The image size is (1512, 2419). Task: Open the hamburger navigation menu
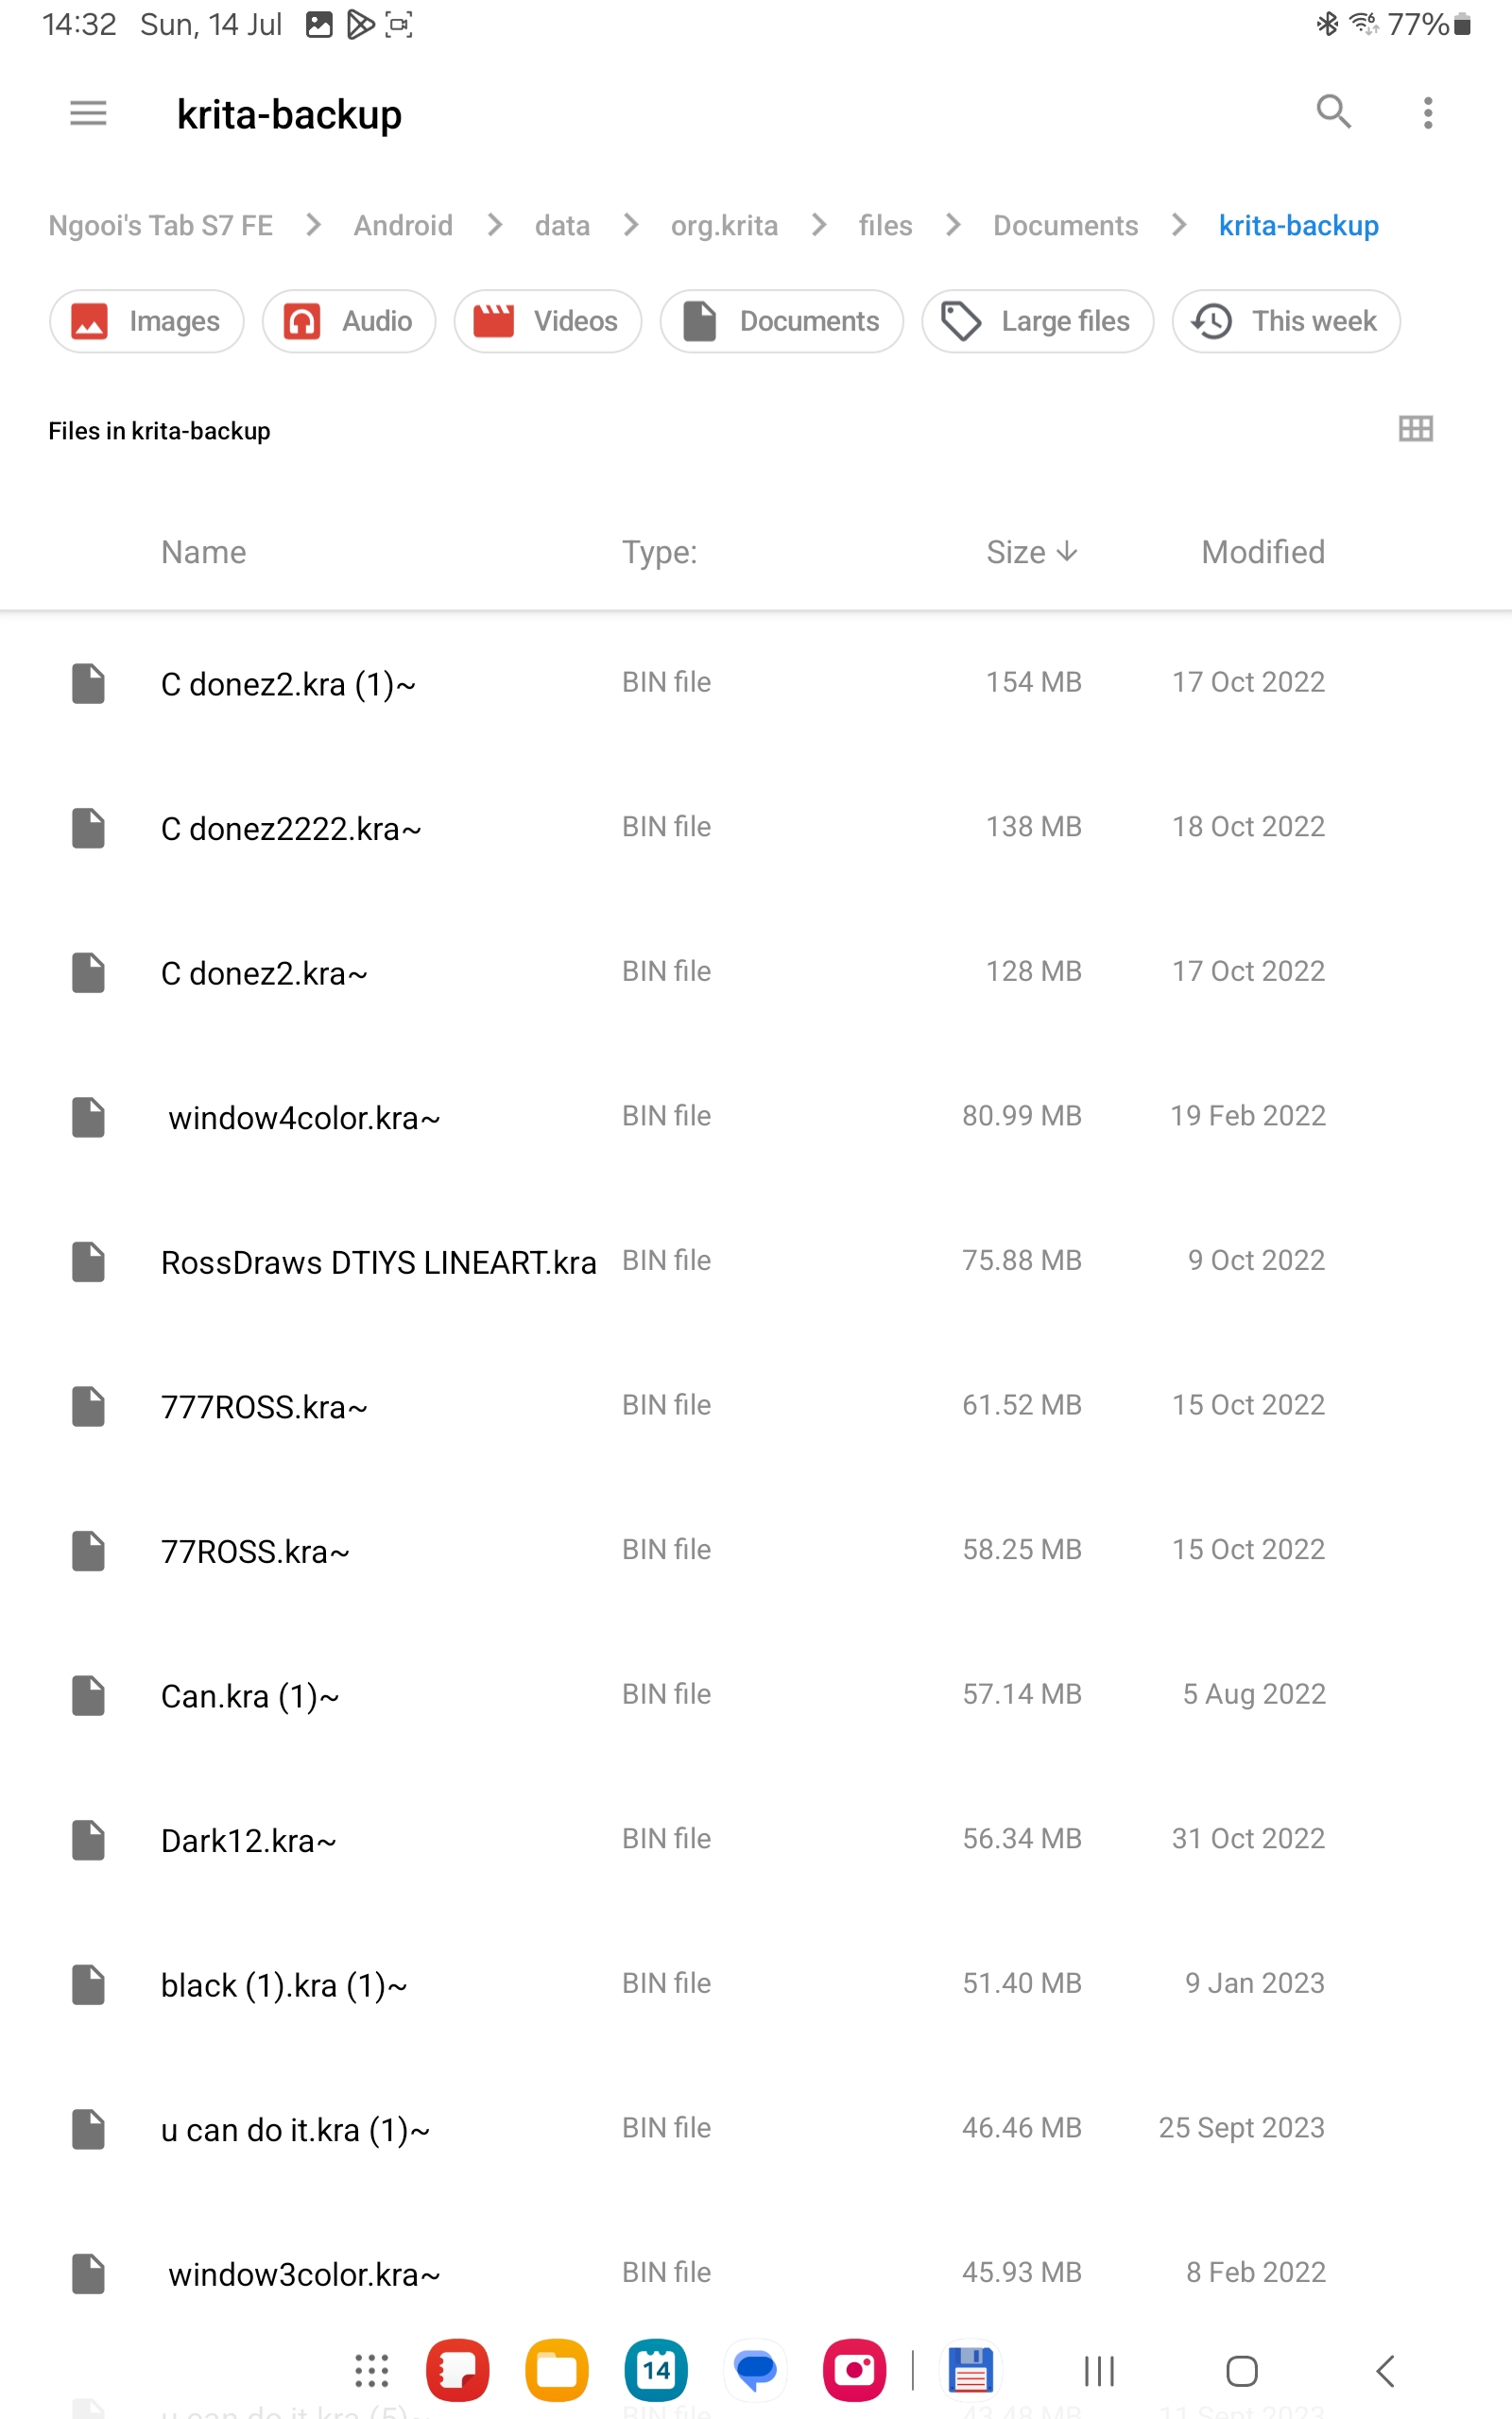(88, 113)
